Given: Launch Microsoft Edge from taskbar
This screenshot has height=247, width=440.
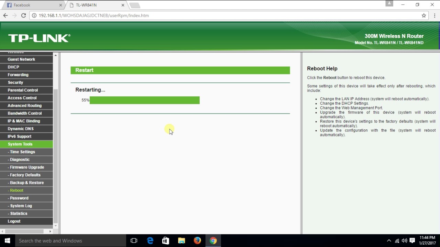Looking at the screenshot, I should (x=150, y=241).
